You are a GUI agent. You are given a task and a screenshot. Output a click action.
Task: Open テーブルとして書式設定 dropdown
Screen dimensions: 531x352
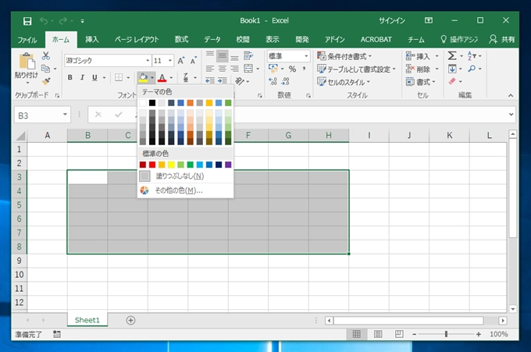[x=356, y=69]
